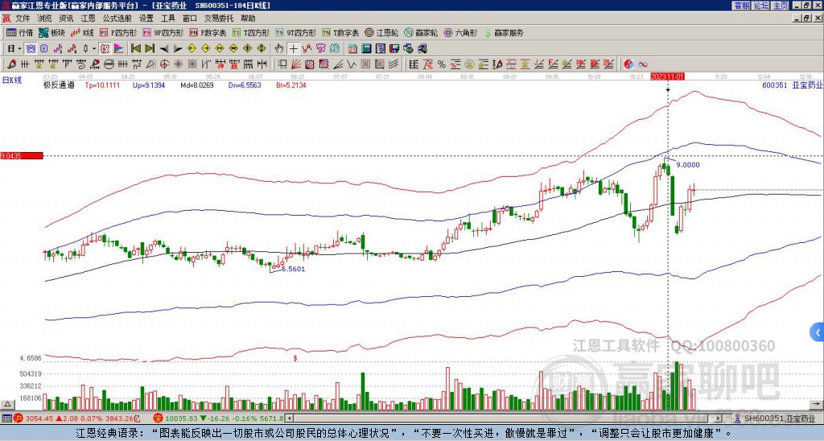This screenshot has height=441, width=824.
Task: Click the Tp=10.1111 value
Action: (102, 84)
